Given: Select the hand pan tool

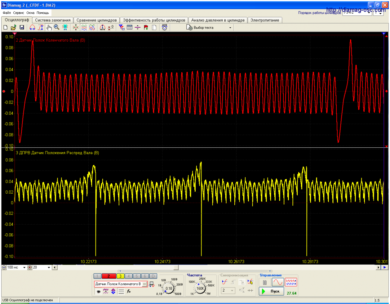Looking at the screenshot, I should [x=49, y=28].
